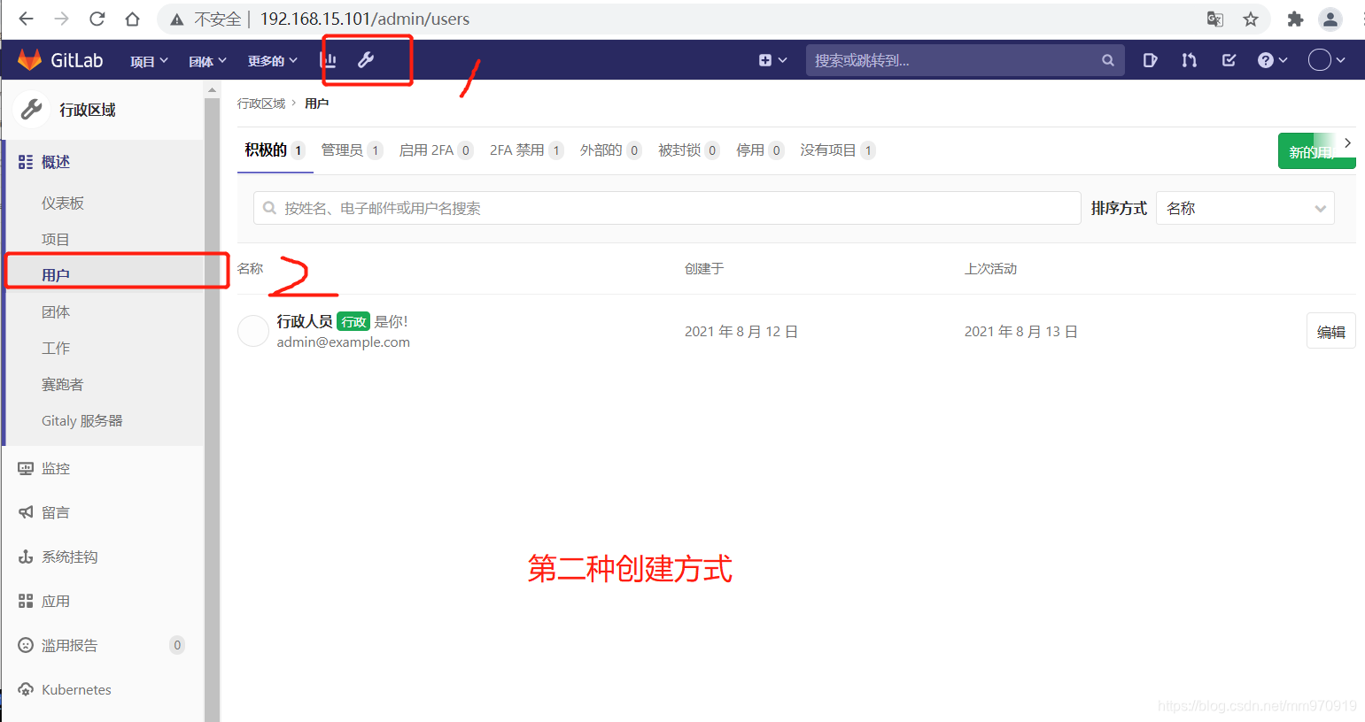Open the 排序方式 名称 sort dropdown
This screenshot has width=1365, height=722.
(1245, 208)
